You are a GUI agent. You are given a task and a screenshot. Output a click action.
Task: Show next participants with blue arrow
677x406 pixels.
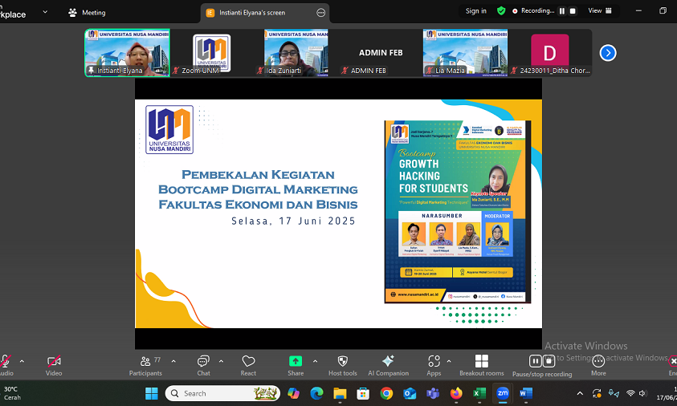pyautogui.click(x=607, y=53)
